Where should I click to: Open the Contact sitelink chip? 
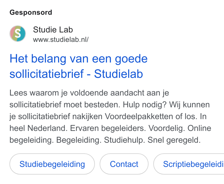point(124,164)
